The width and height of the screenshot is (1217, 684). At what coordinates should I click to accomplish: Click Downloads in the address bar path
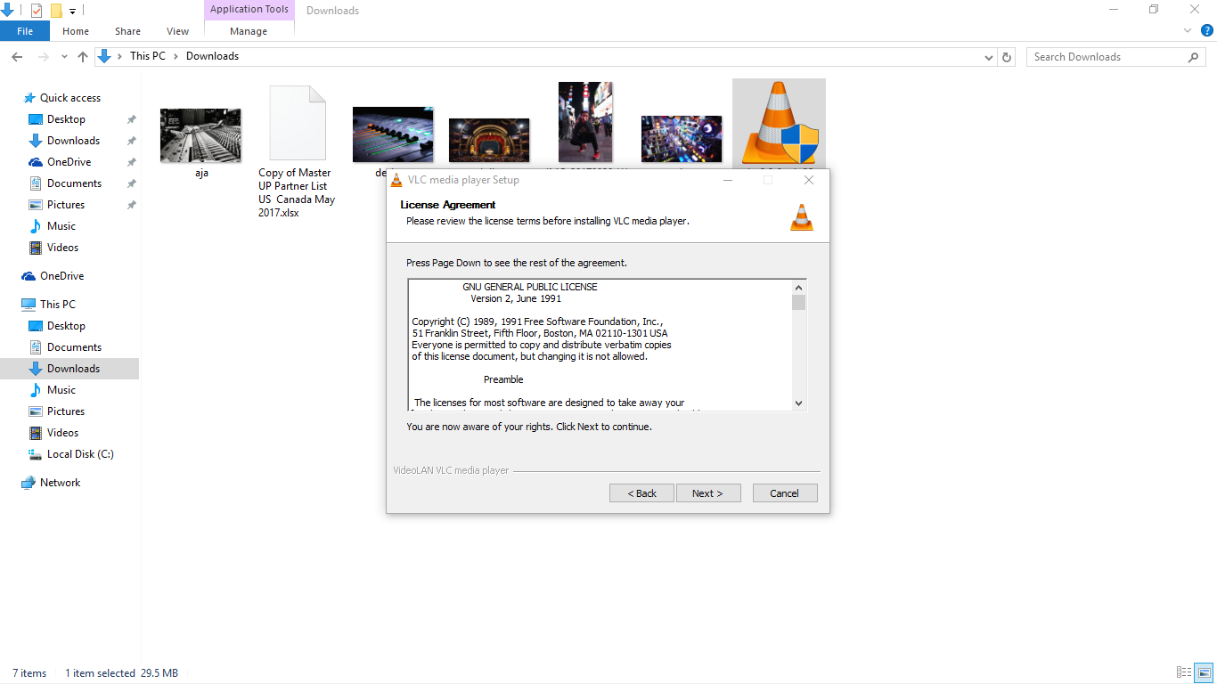pyautogui.click(x=212, y=56)
